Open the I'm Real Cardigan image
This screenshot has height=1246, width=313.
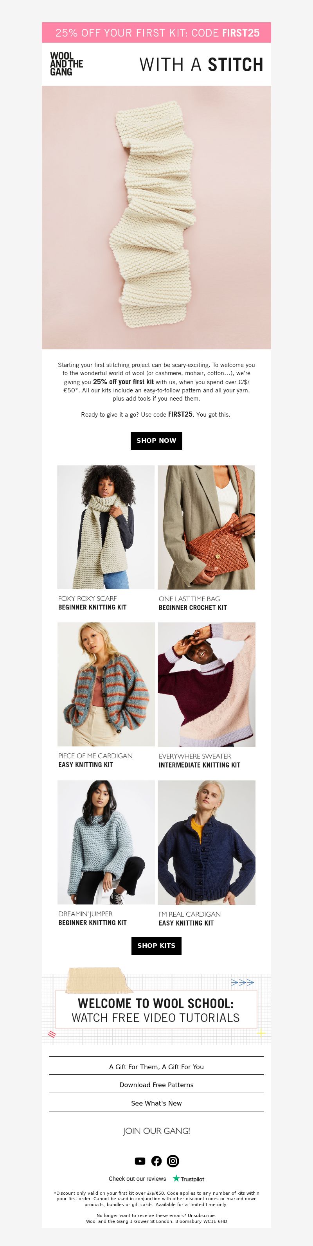tap(207, 842)
